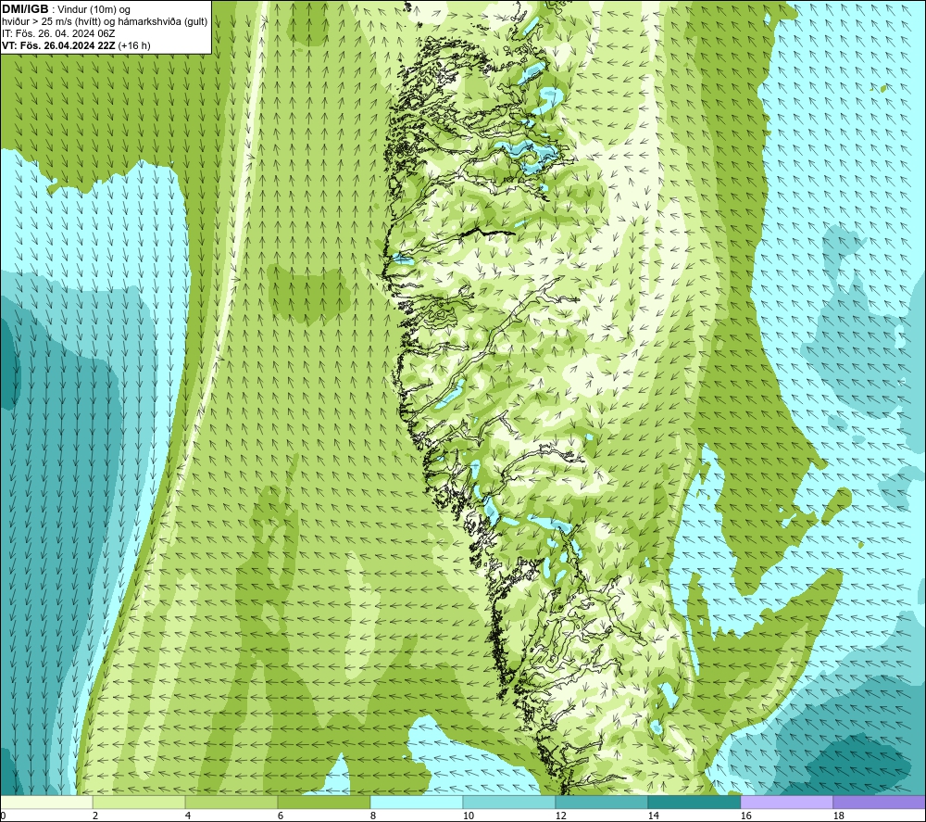Click the lavender 16–18 m/s legend band
This screenshot has width=926, height=822.
pyautogui.click(x=786, y=802)
